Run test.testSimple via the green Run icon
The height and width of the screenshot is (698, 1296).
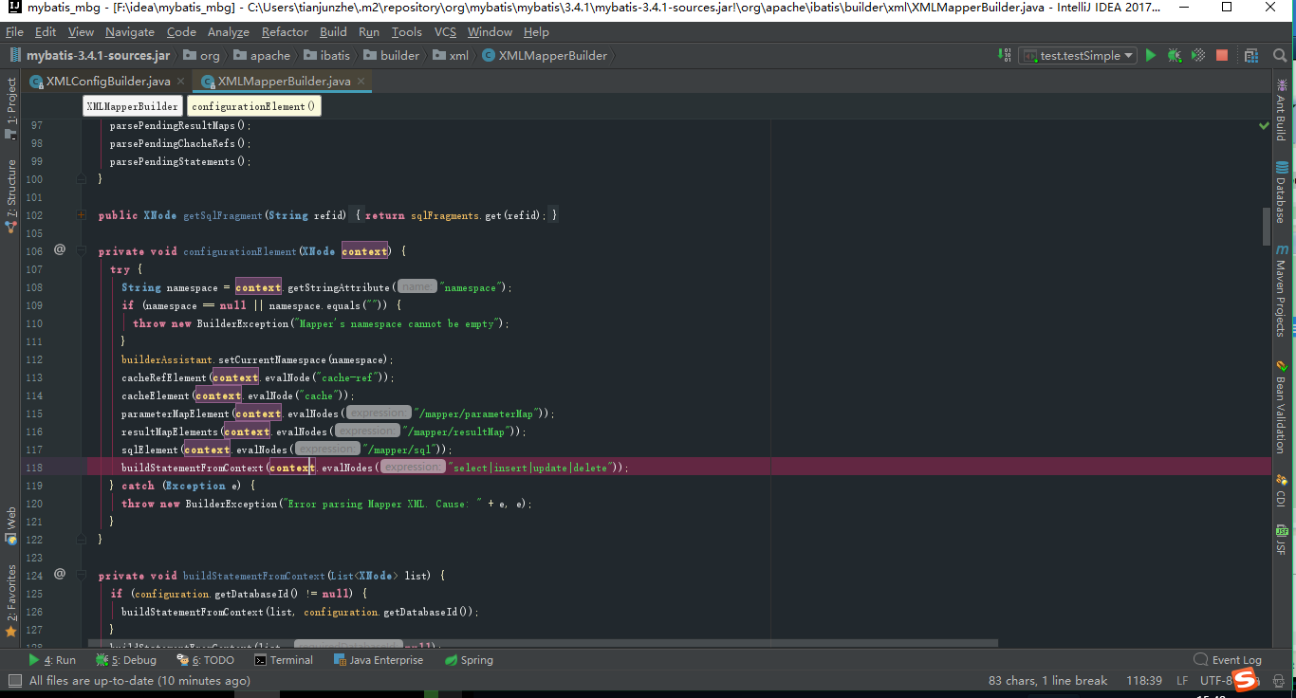coord(1150,55)
